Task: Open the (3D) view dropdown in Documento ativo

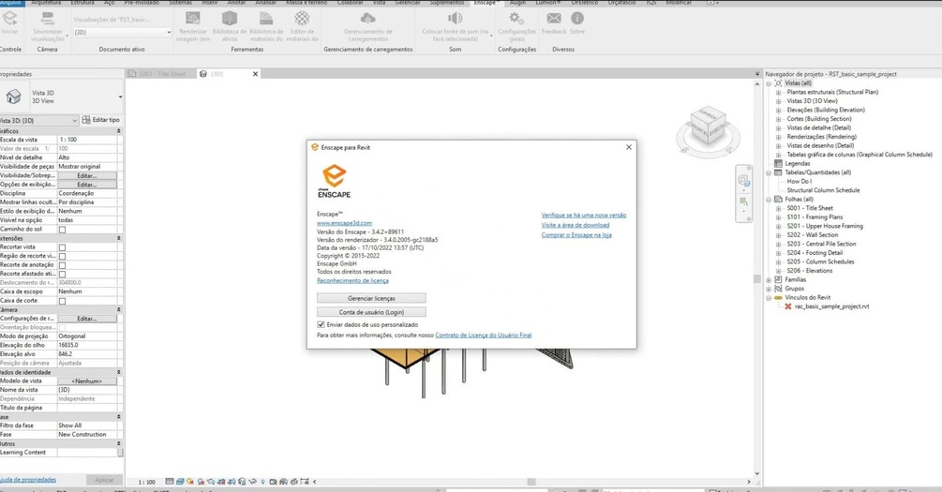Action: (123, 33)
